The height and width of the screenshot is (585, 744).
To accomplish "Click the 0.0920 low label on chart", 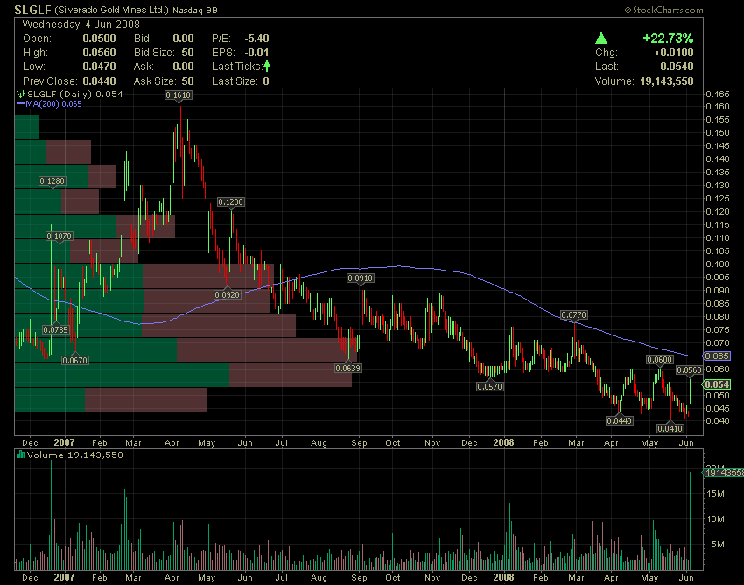I will (x=228, y=295).
